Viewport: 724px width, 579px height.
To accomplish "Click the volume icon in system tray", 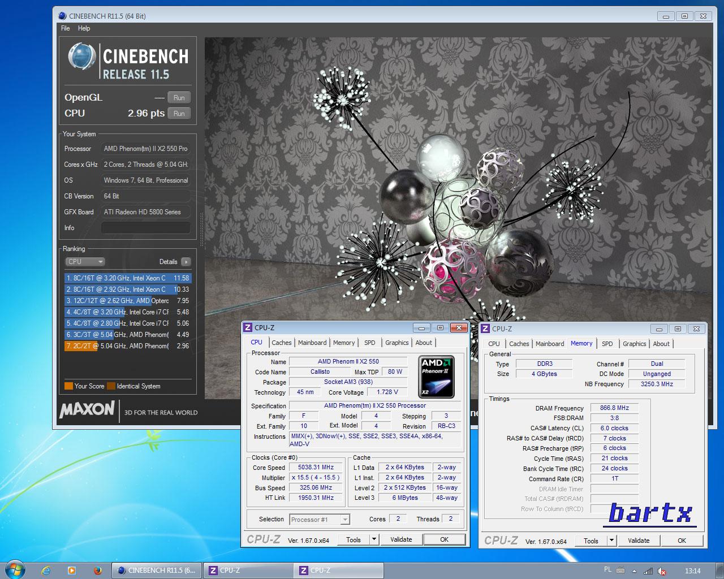I will tap(662, 571).
